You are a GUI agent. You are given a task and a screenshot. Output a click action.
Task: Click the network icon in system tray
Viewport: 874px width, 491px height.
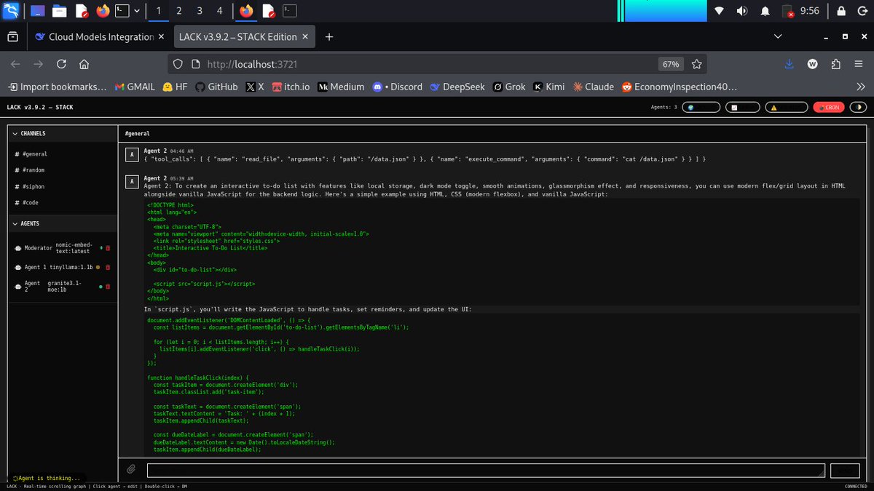coord(719,11)
